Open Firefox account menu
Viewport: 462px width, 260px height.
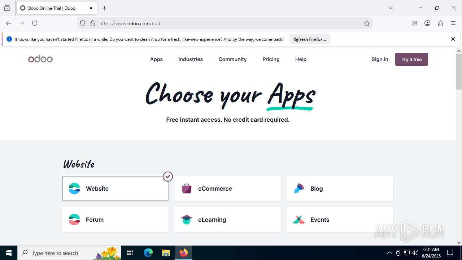point(427,23)
